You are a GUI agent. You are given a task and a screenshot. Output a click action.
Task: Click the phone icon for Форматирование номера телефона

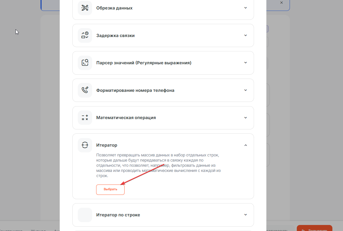(x=85, y=90)
